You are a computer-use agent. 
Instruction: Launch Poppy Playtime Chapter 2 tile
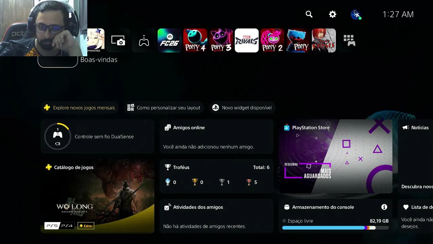(x=272, y=41)
